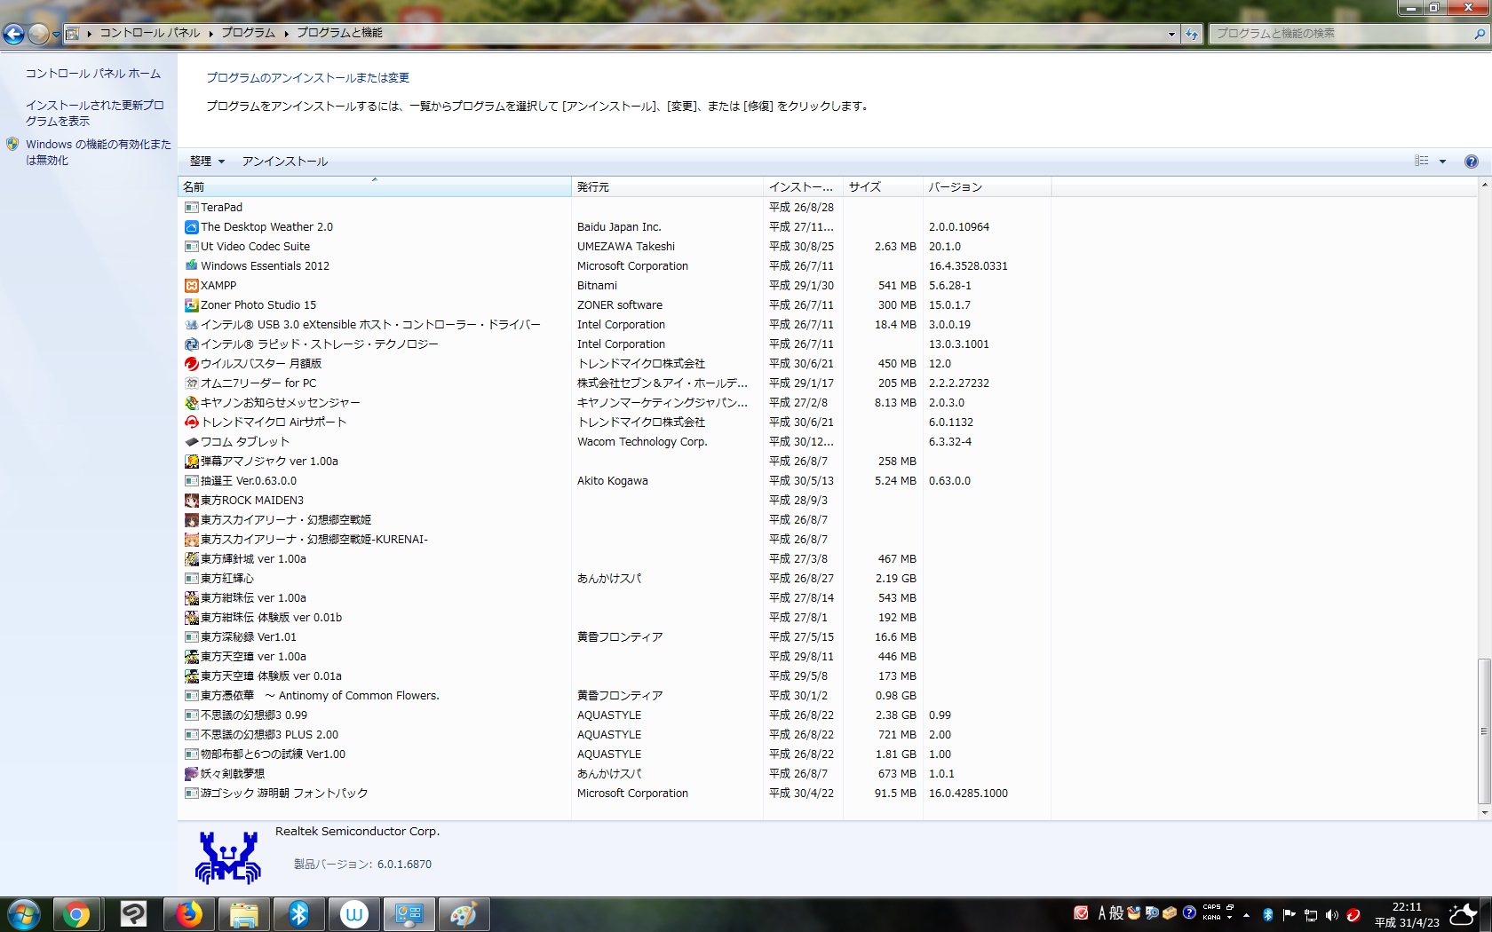
Task: Click アンインストール in the toolbar
Action: coord(284,162)
